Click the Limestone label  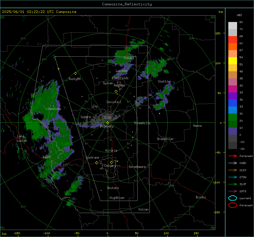53,109
